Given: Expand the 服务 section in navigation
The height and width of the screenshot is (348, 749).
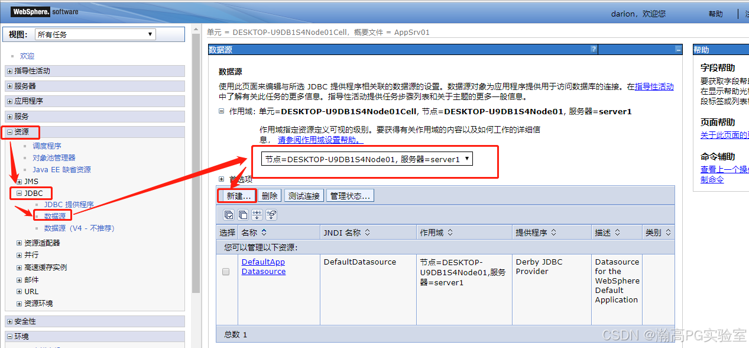Looking at the screenshot, I should pos(9,117).
